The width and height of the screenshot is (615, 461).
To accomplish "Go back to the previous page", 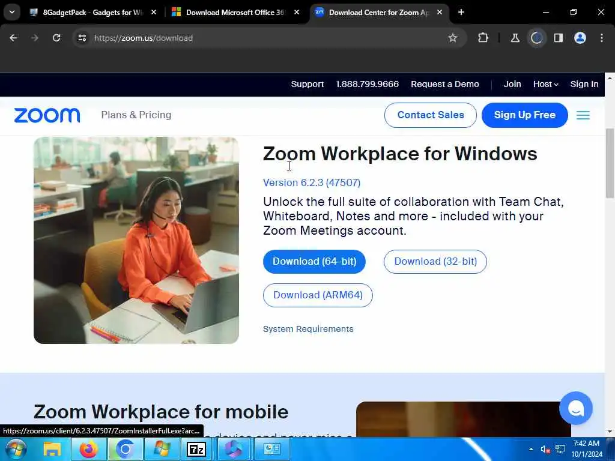I will (13, 38).
